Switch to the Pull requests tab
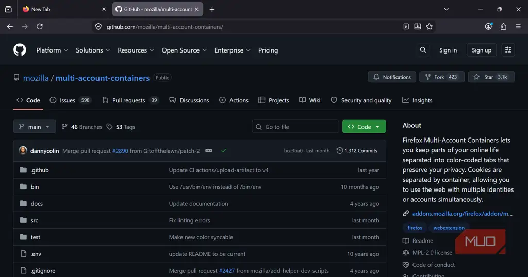This screenshot has width=528, height=277. (x=129, y=100)
